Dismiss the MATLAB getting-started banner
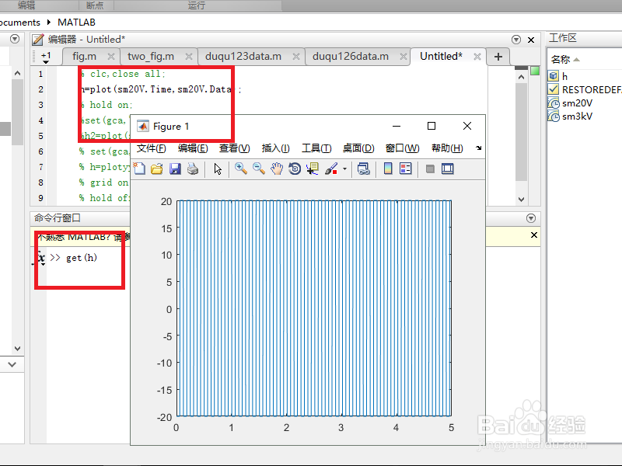The height and width of the screenshot is (466, 622). 534,235
